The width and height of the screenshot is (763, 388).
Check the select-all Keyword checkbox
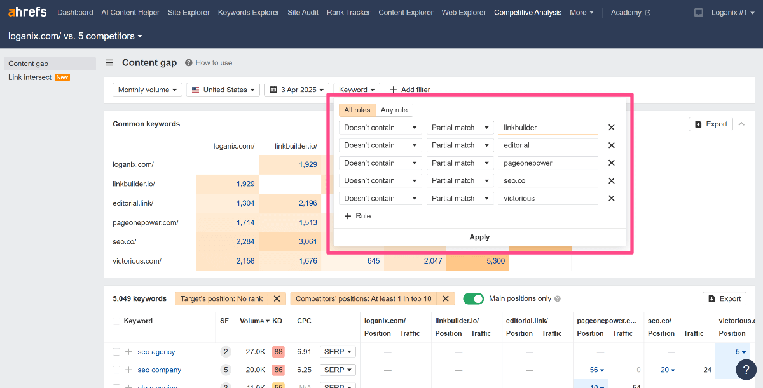(116, 321)
